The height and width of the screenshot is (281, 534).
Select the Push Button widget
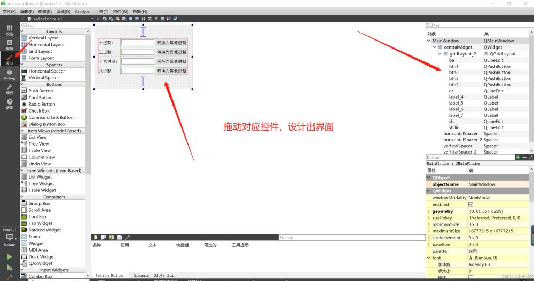[41, 91]
